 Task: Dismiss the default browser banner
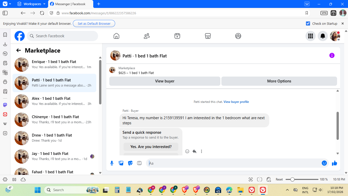click(343, 23)
